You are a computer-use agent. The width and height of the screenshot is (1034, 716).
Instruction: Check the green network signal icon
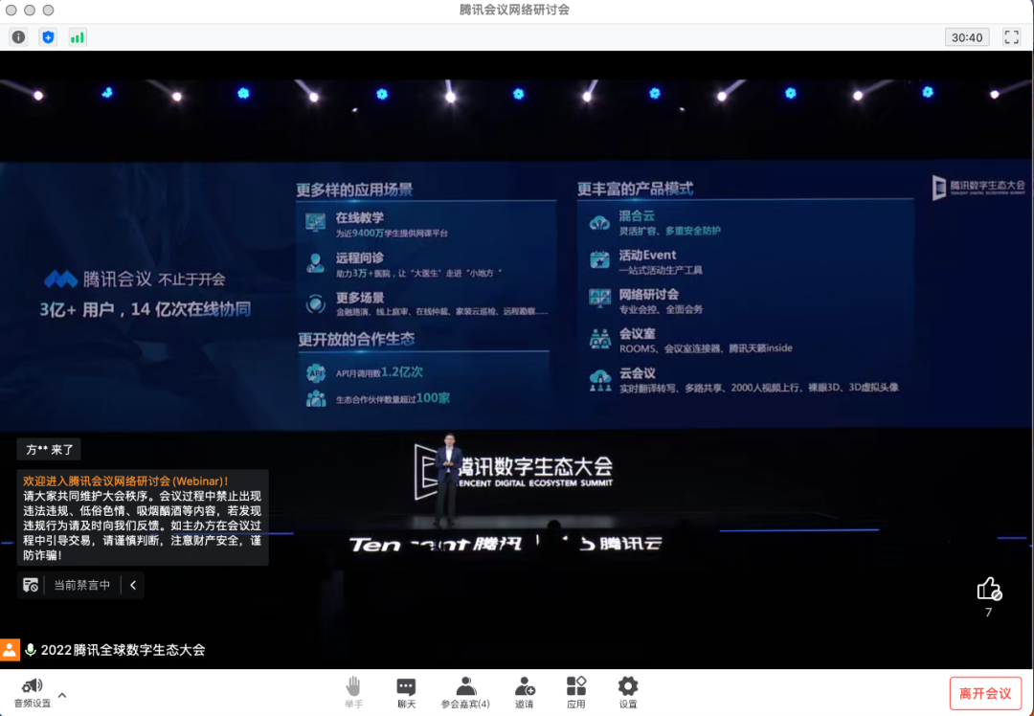pyautogui.click(x=78, y=37)
